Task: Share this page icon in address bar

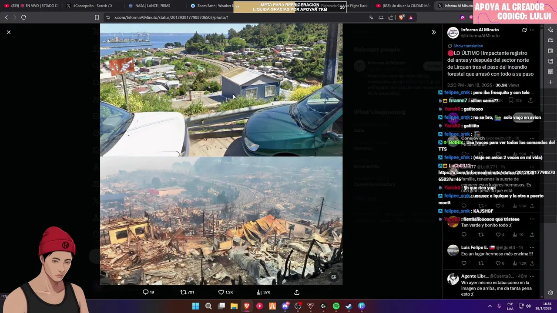Action: [x=391, y=17]
